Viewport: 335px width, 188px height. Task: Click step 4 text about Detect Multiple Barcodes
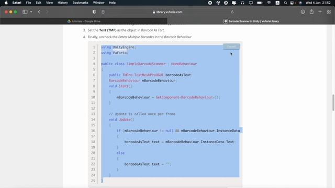pyautogui.click(x=140, y=37)
